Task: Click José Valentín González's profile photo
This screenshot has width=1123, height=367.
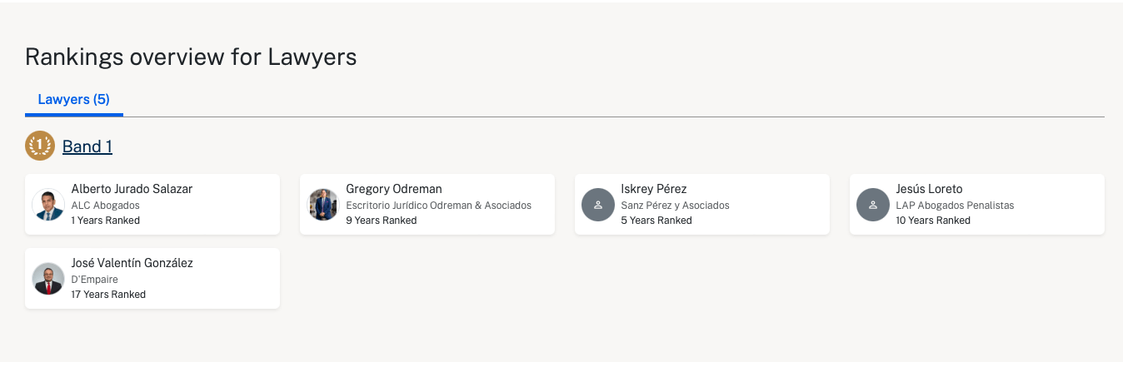Action: 48,279
